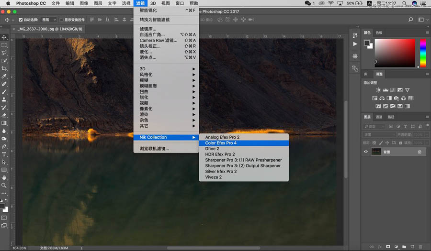This screenshot has height=251, width=431.
Task: Open the layer blend mode 正常 dropdown
Action: click(x=378, y=135)
